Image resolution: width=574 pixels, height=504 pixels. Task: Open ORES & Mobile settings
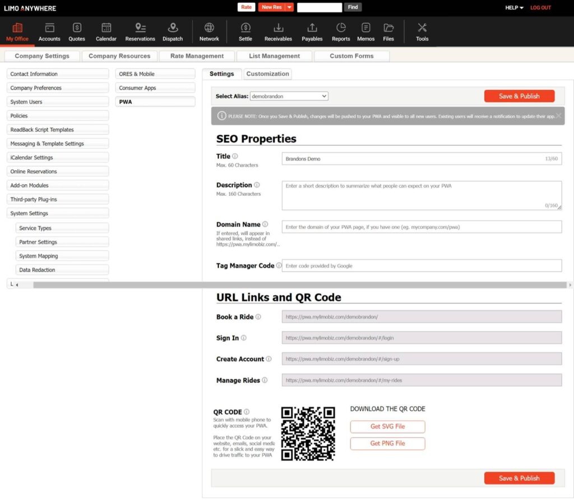[x=155, y=74]
